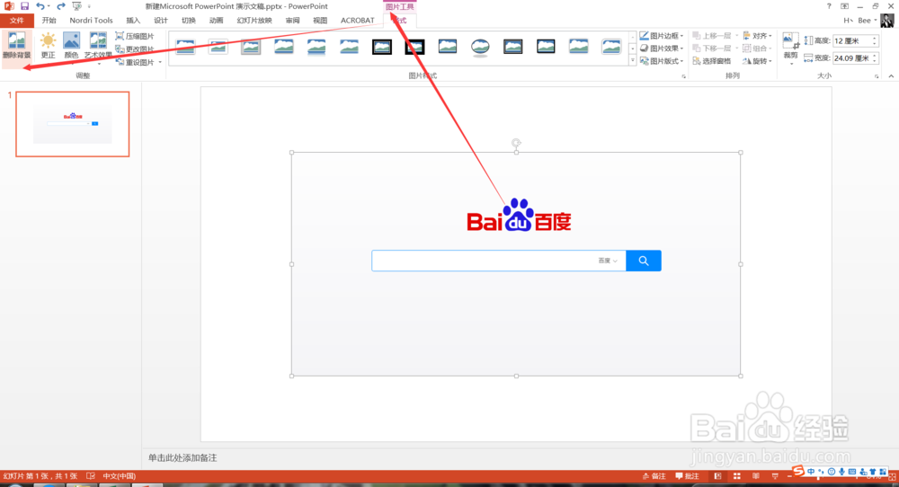This screenshot has width=899, height=487.
Task: Open the File (文件) tab
Action: click(x=16, y=20)
